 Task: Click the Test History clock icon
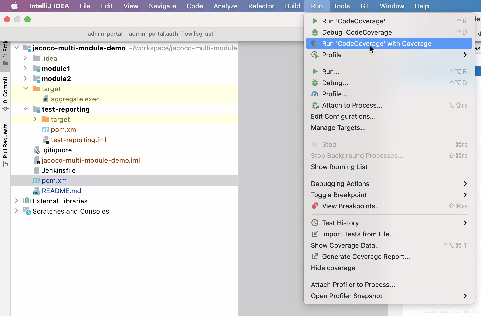click(315, 223)
